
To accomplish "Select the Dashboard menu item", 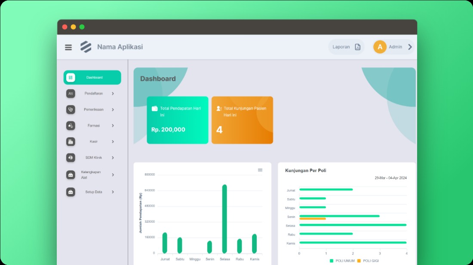I will [x=92, y=78].
